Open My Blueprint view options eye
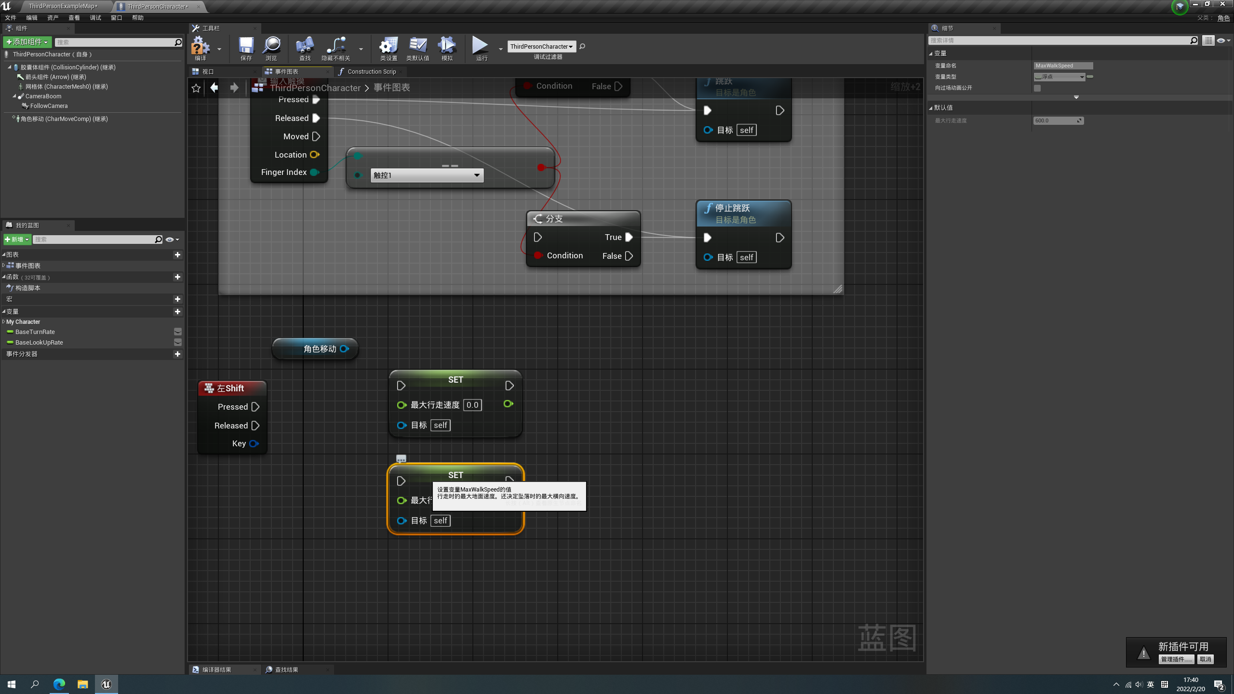This screenshot has width=1234, height=694. point(172,240)
